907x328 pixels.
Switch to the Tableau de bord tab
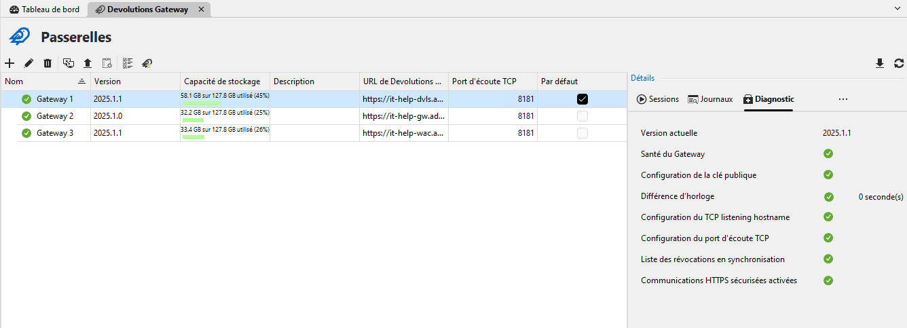[x=44, y=10]
